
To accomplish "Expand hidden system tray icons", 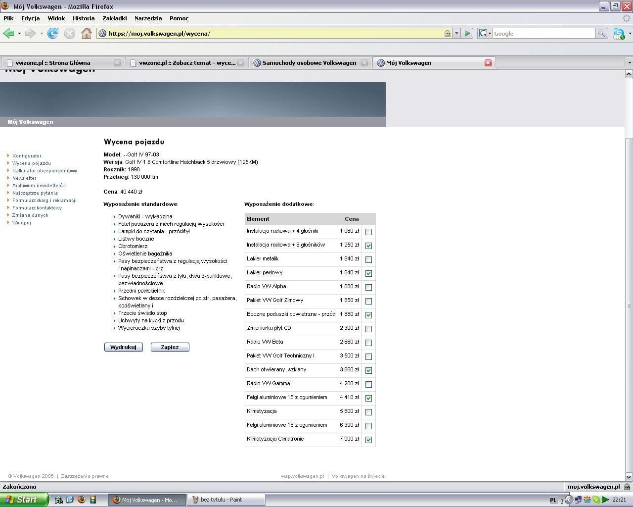I will click(x=569, y=500).
